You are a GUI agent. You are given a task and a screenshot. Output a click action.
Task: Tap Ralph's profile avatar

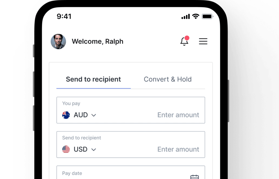(58, 41)
